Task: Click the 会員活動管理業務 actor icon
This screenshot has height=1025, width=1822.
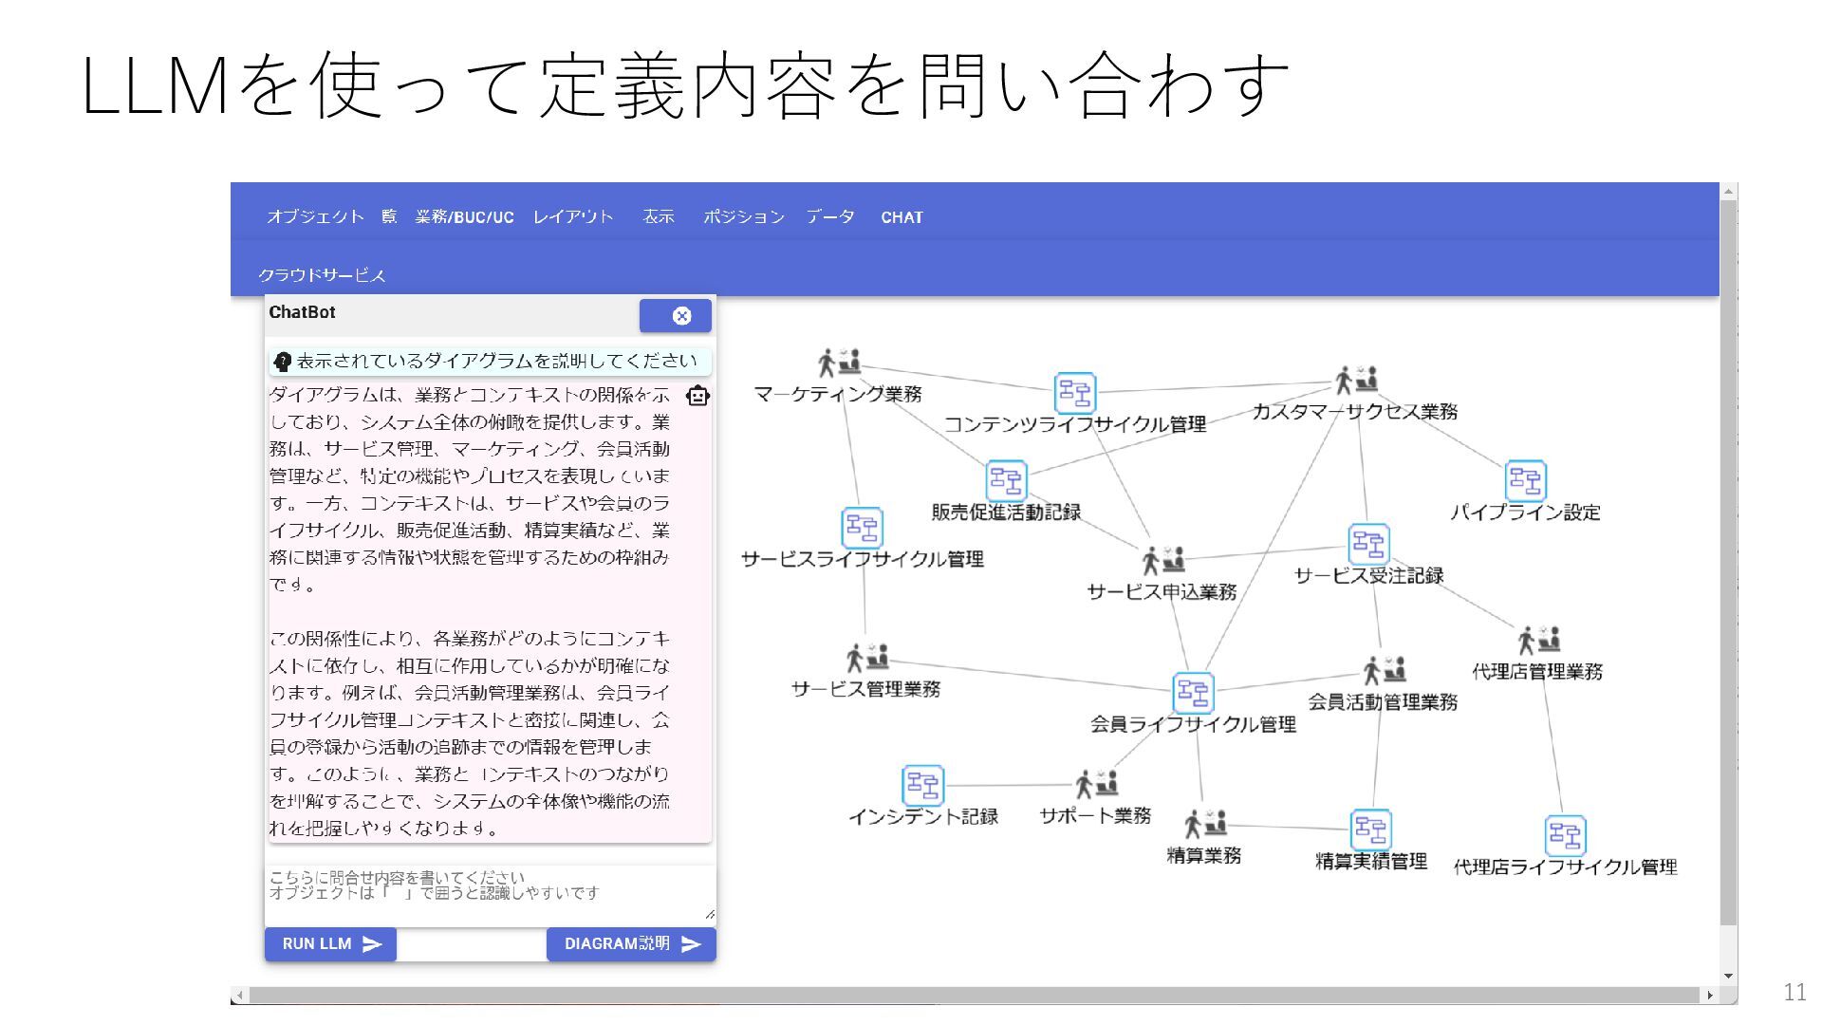Action: [x=1385, y=670]
